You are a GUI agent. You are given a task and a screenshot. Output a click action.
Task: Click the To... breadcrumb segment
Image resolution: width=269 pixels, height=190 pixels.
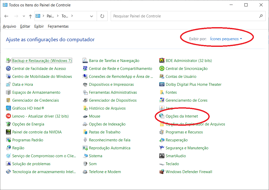click(x=65, y=16)
